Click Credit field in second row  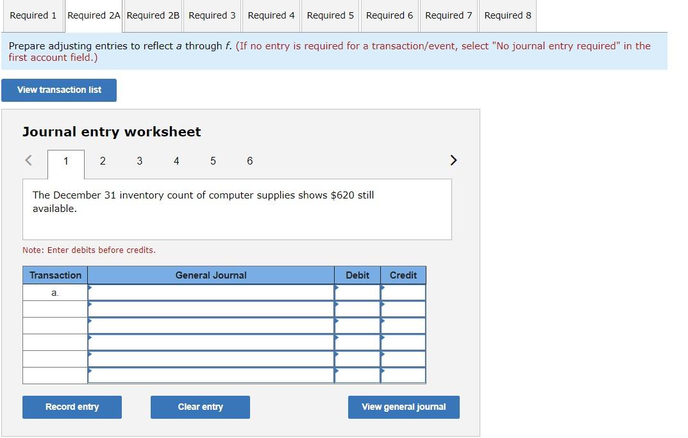pyautogui.click(x=403, y=309)
